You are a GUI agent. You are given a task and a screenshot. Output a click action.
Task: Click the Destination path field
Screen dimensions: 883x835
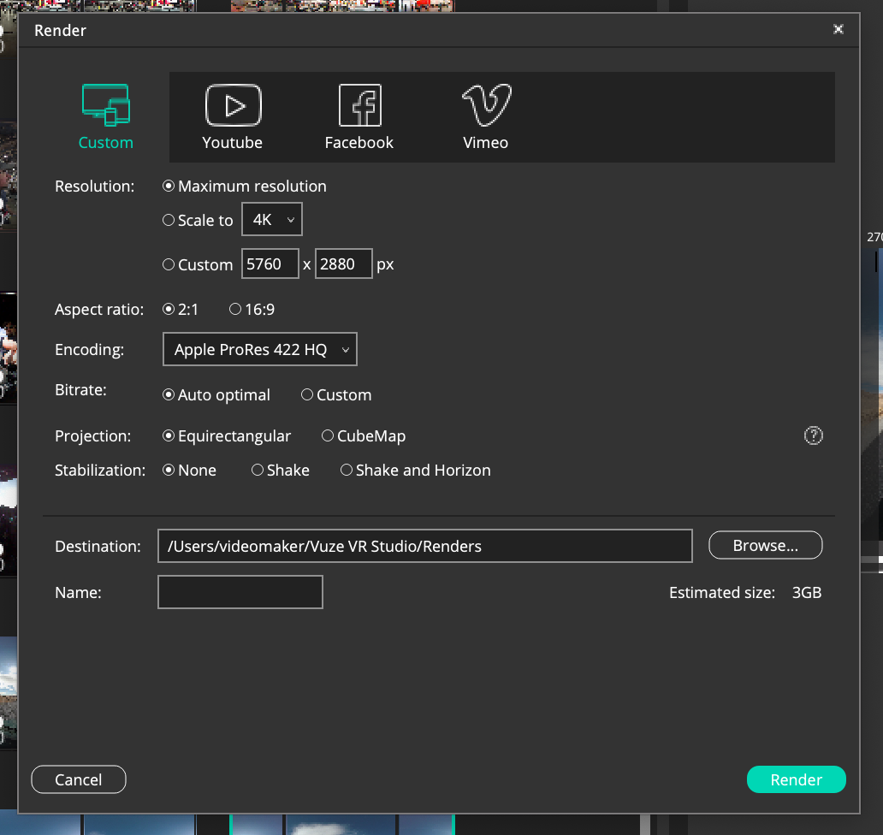pyautogui.click(x=424, y=546)
